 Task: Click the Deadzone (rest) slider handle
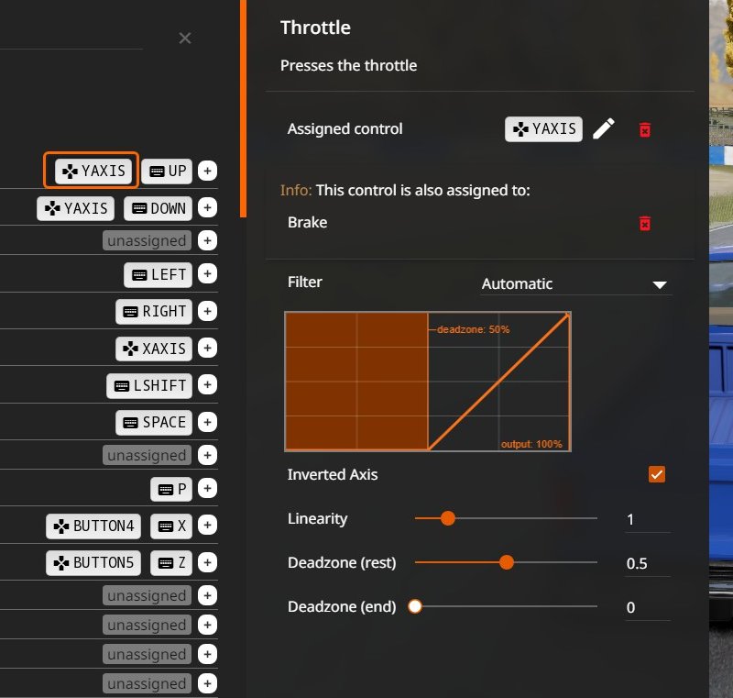[x=507, y=562]
